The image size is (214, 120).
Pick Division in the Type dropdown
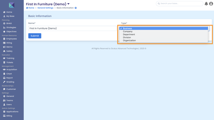pyautogui.click(x=163, y=37)
